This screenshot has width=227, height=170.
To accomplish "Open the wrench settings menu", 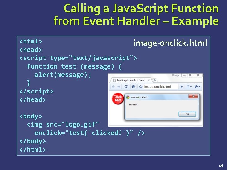I will point(197,87).
